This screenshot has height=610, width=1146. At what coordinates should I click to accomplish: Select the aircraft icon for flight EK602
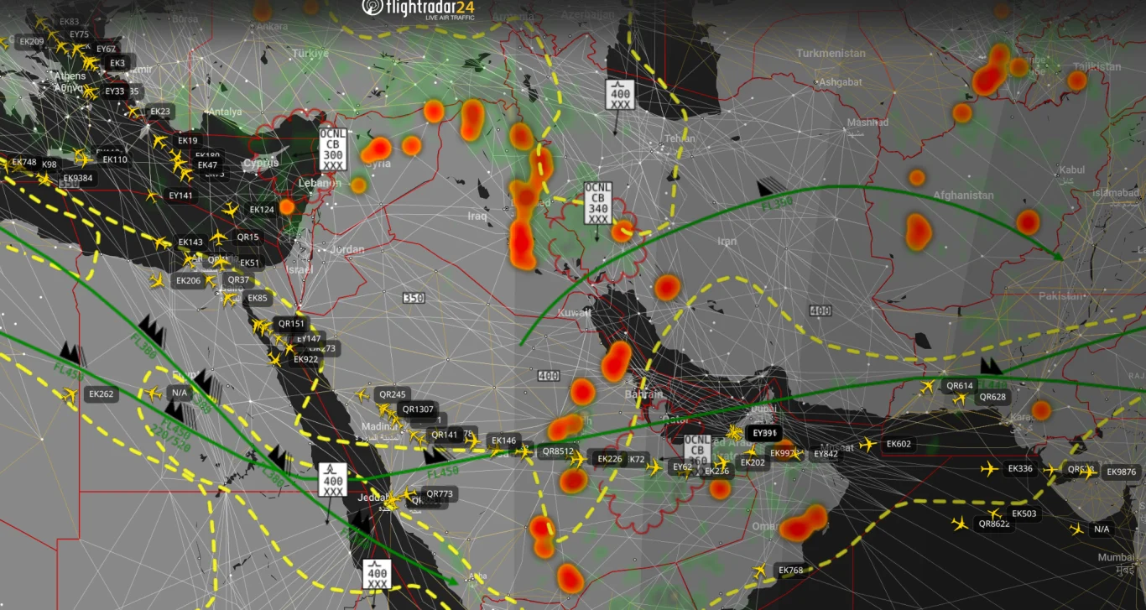pyautogui.click(x=867, y=445)
